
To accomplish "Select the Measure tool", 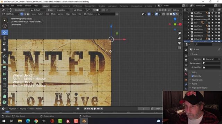I will point(5,62).
